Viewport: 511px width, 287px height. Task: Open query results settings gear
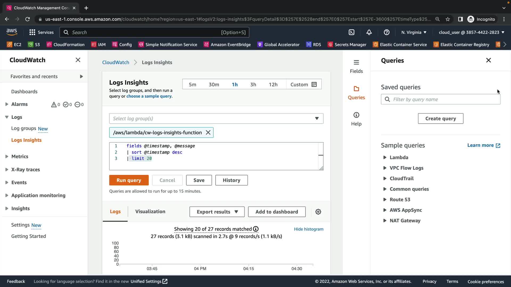click(x=318, y=212)
